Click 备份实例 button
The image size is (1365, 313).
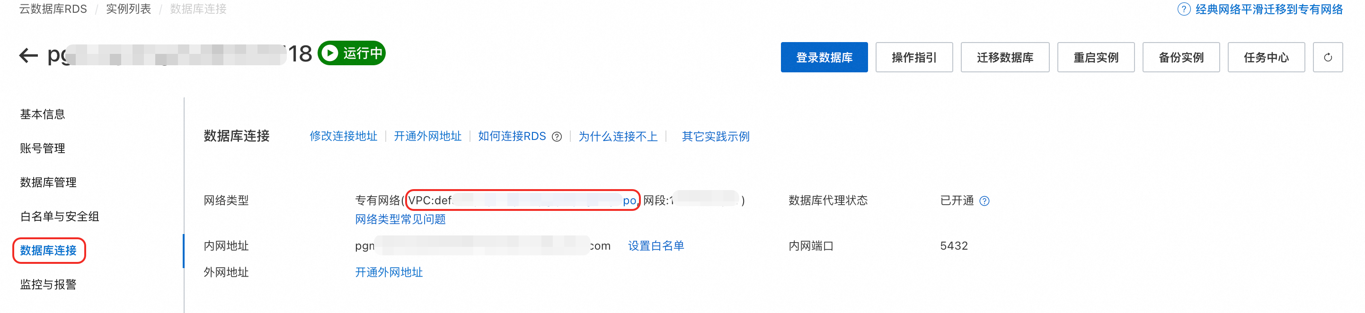point(1180,57)
